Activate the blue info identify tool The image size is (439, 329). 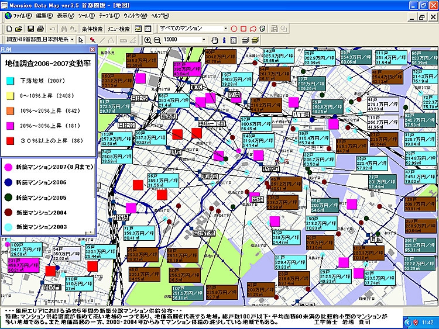point(224,40)
